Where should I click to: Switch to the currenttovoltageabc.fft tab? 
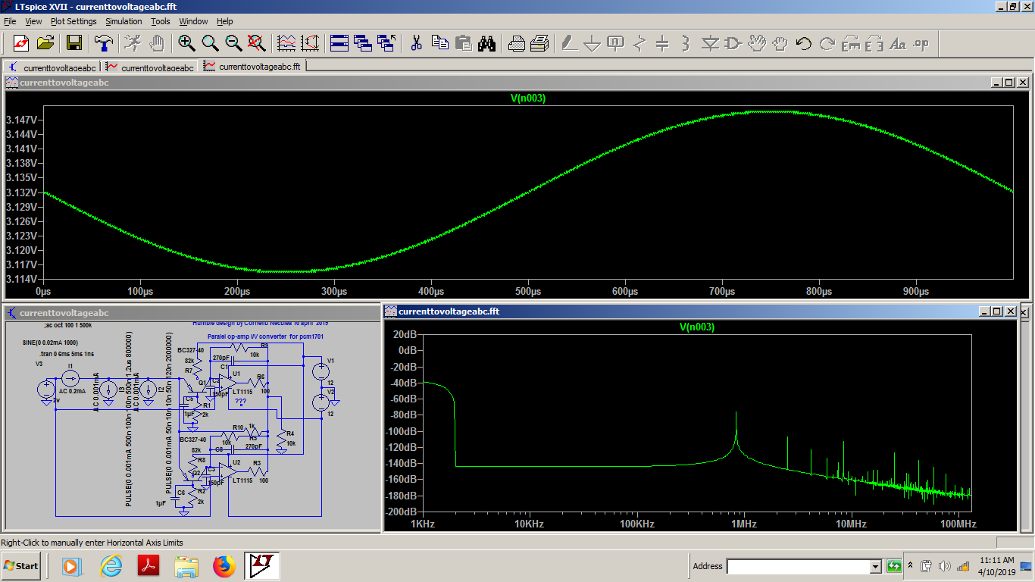[x=252, y=66]
